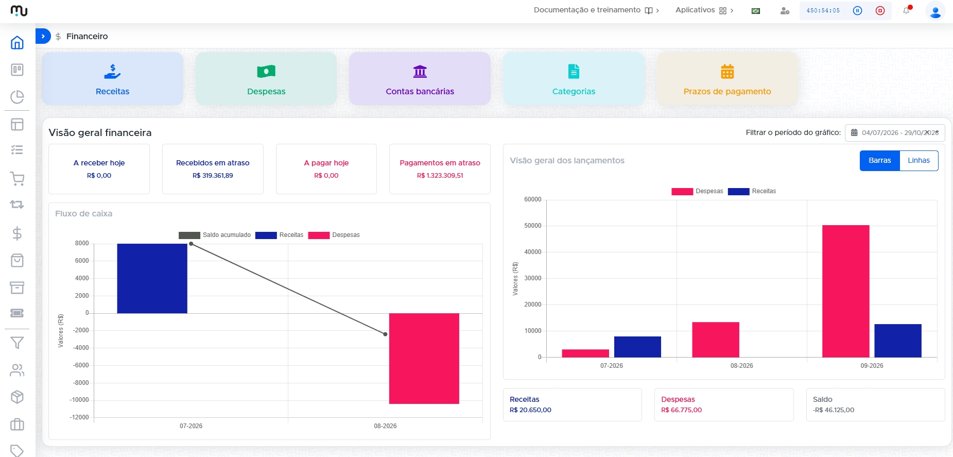Image resolution: width=953 pixels, height=457 pixels.
Task: Switch chart to Linhas view
Action: click(919, 160)
